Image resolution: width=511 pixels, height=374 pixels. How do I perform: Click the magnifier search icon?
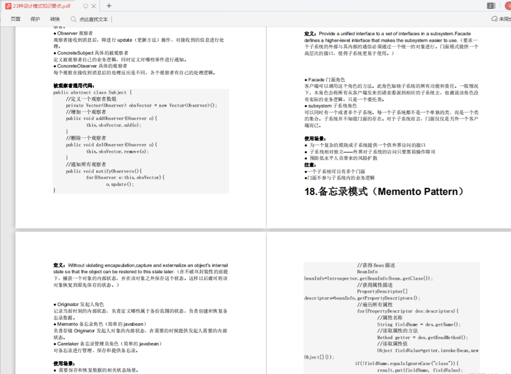[73, 19]
